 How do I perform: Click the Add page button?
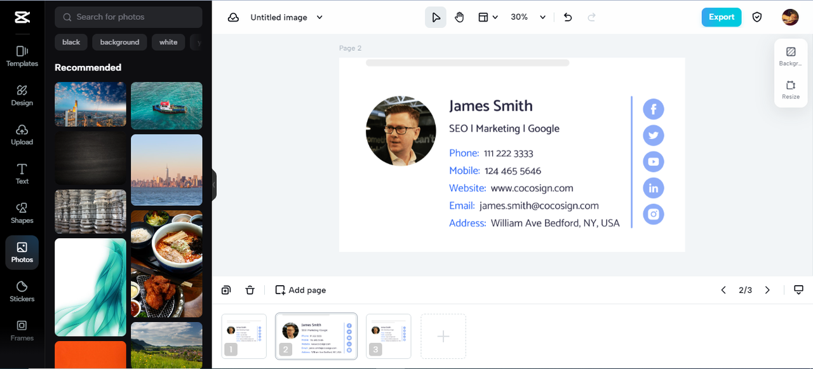[x=300, y=290]
